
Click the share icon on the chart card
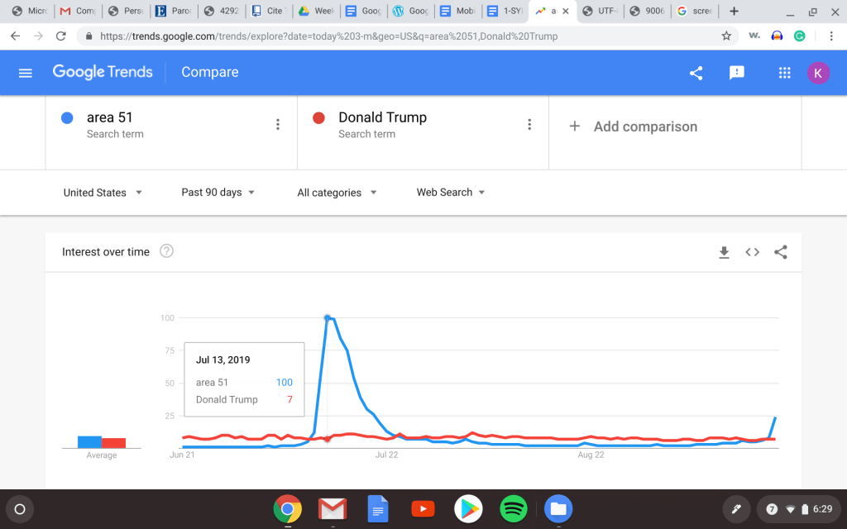(780, 253)
